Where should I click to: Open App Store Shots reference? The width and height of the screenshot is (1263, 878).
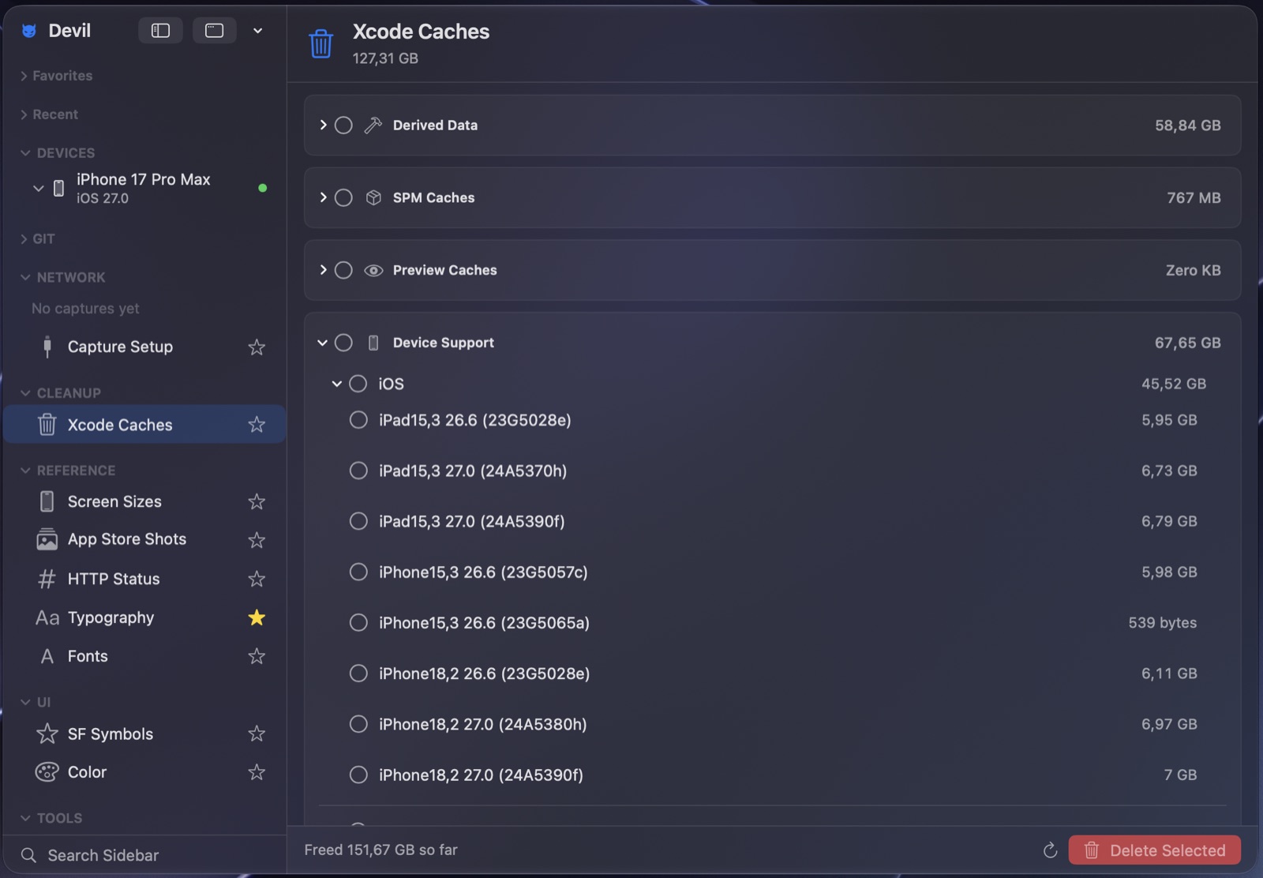click(127, 539)
